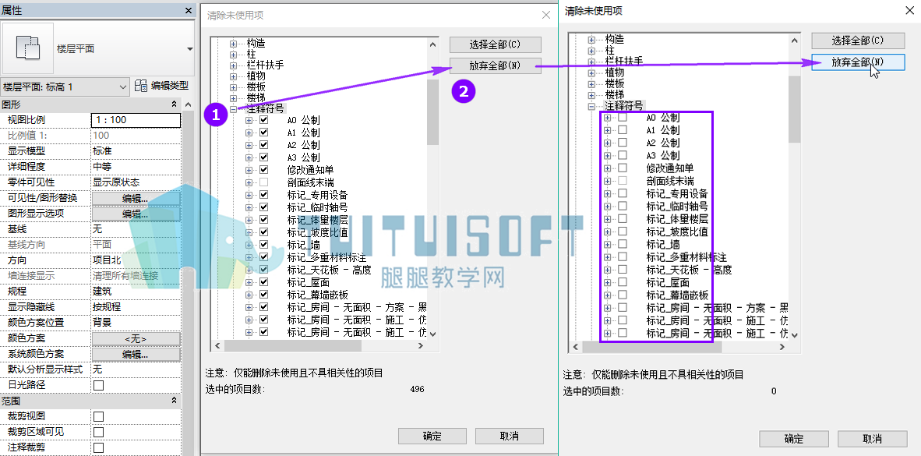Expand 楼梯 node in left dialog
This screenshot has width=921, height=456.
tap(234, 98)
